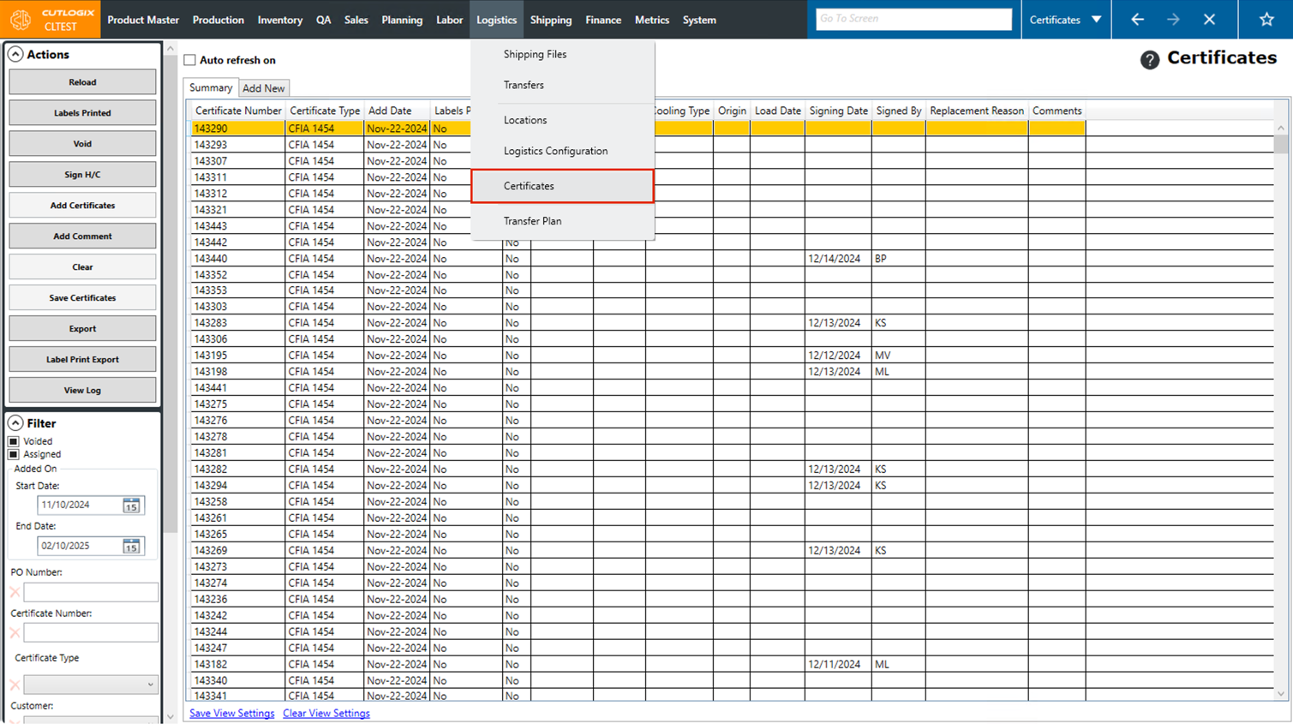Toggle the Voided filter checkbox
The height and width of the screenshot is (724, 1293).
click(14, 441)
